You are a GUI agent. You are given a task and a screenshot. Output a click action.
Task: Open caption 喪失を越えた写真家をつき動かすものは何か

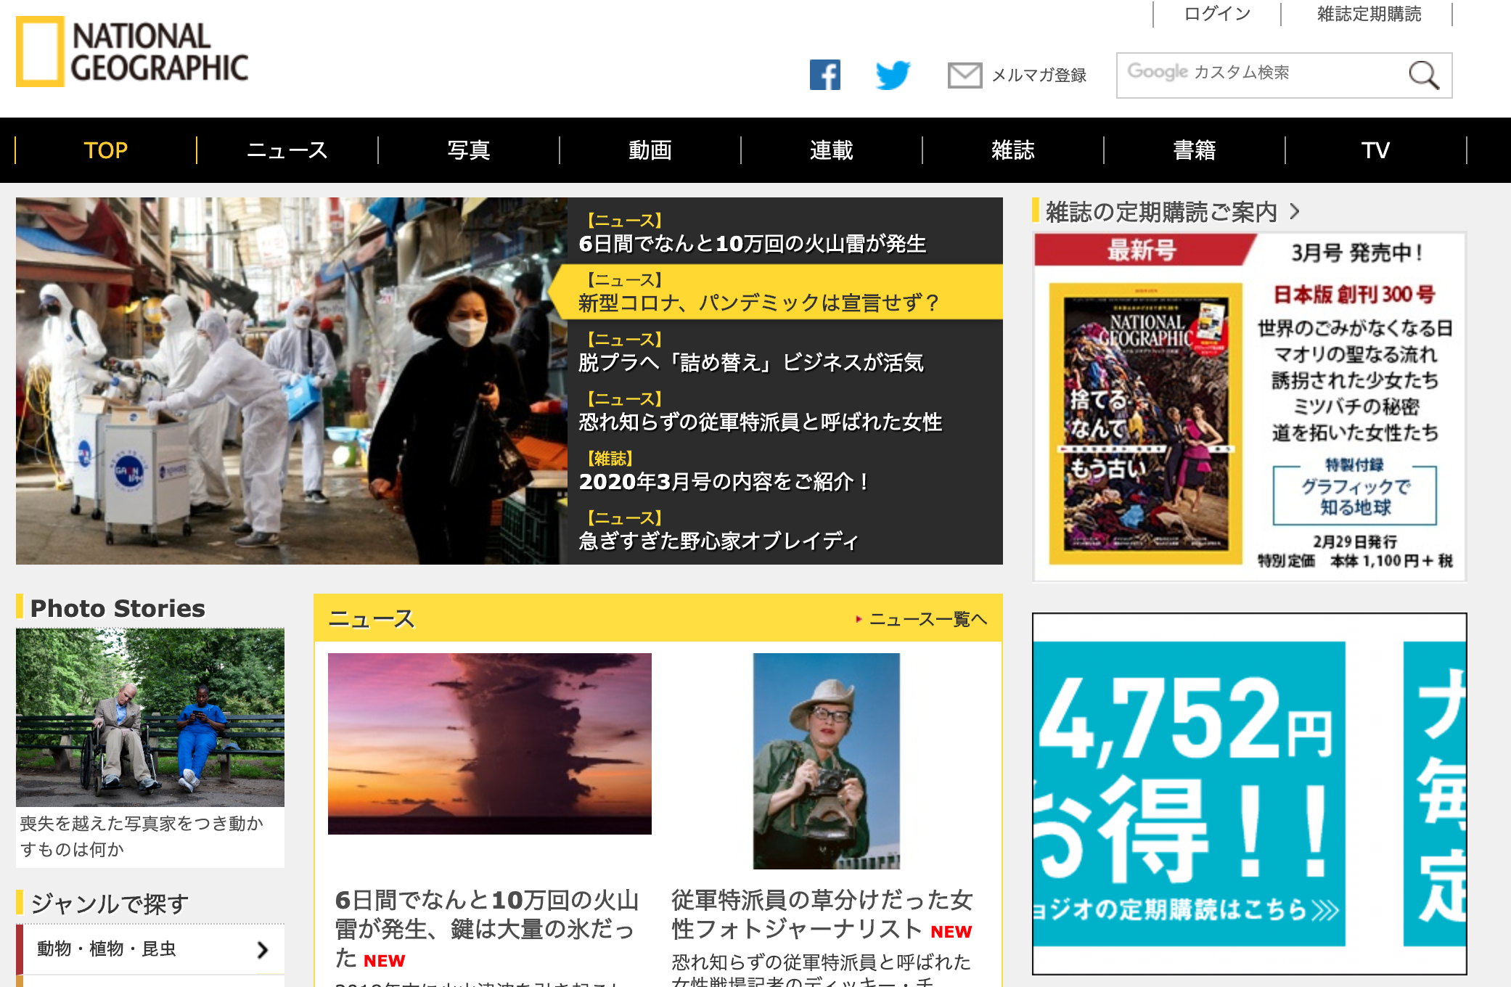tap(142, 836)
